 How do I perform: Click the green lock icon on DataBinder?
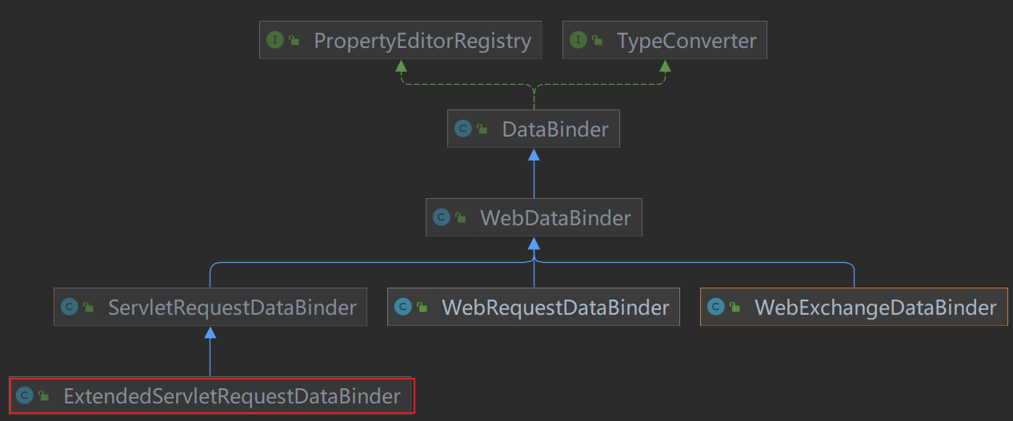[482, 129]
